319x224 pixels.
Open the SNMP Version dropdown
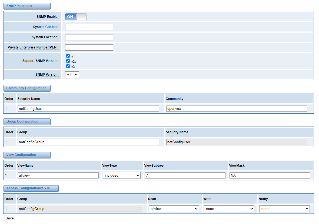point(72,75)
